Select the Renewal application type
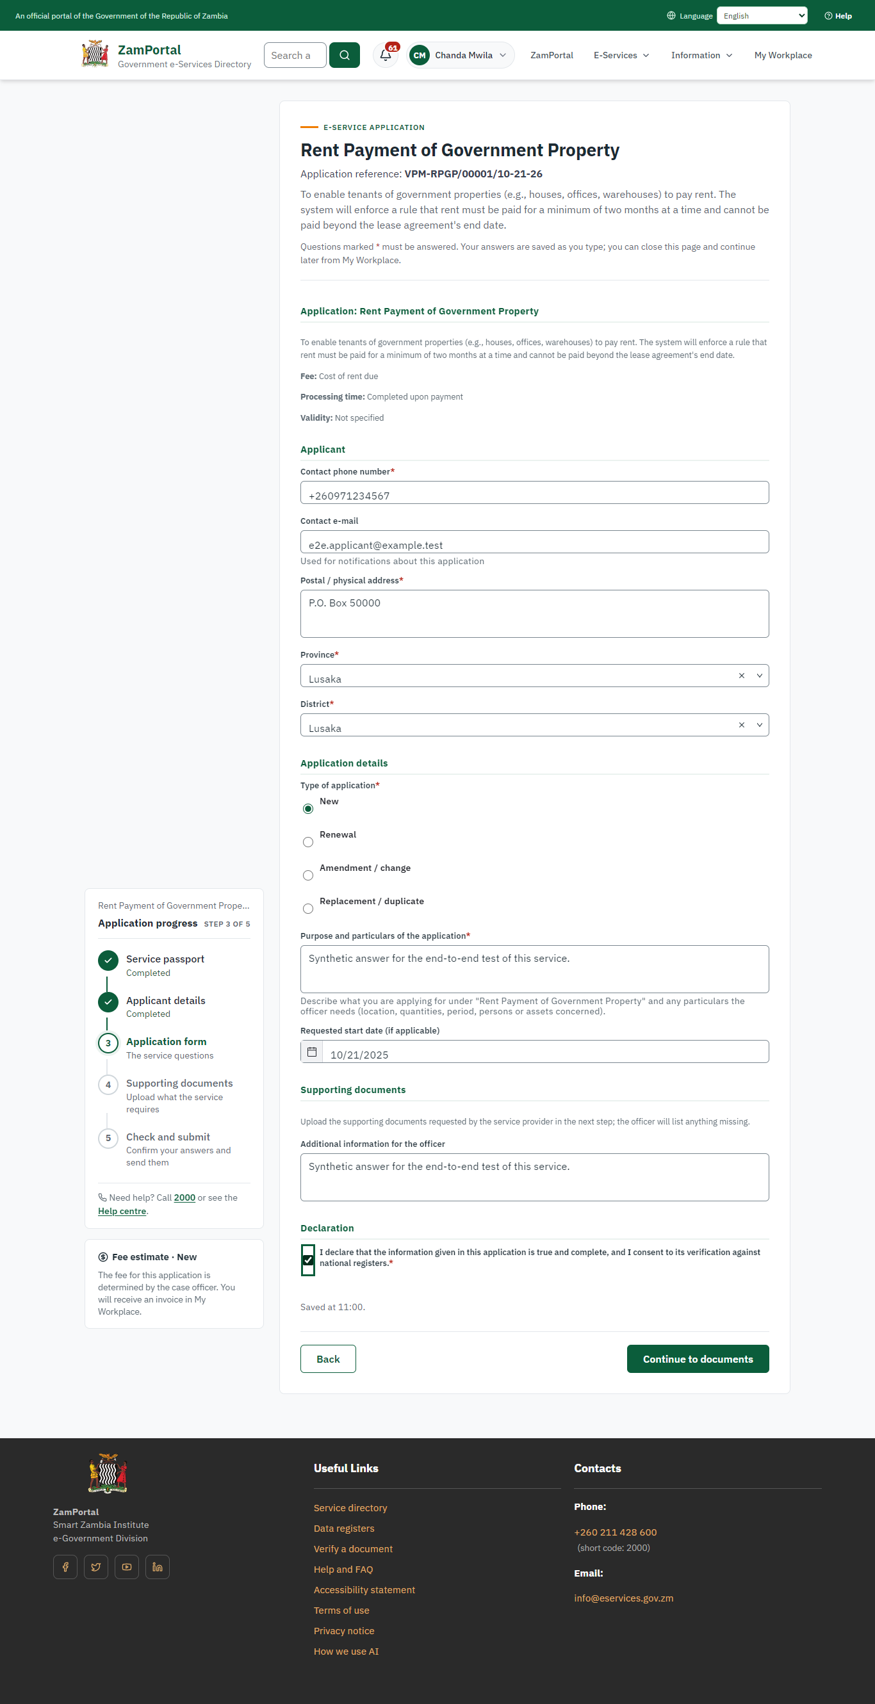The width and height of the screenshot is (875, 1704). click(x=307, y=842)
